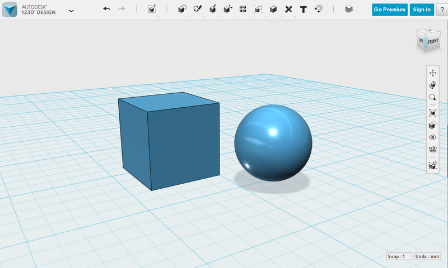Open the Primitives tool menu

click(182, 9)
